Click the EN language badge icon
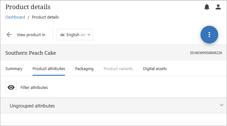Viewport: 227px width, 126px height. click(x=62, y=35)
